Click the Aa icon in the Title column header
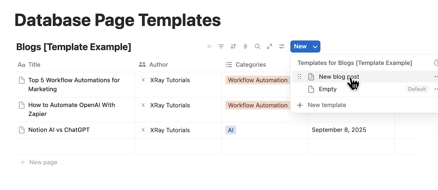The width and height of the screenshot is (438, 190). pyautogui.click(x=21, y=65)
